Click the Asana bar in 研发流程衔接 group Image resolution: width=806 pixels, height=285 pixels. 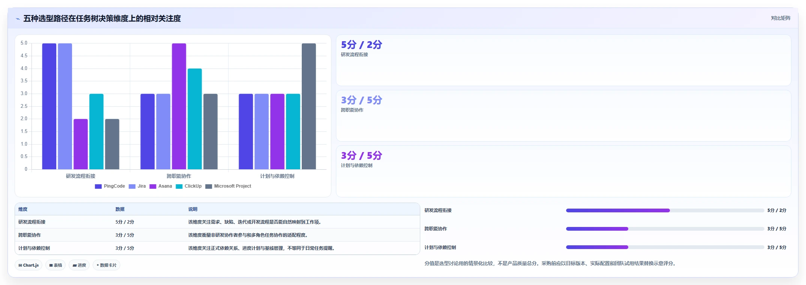pos(81,144)
